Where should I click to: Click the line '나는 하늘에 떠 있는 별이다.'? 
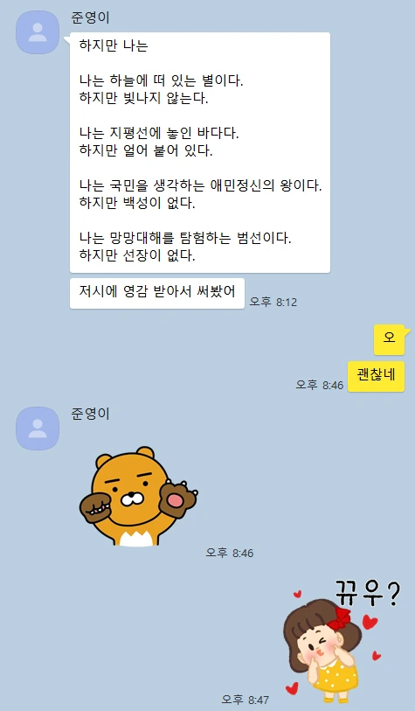162,81
